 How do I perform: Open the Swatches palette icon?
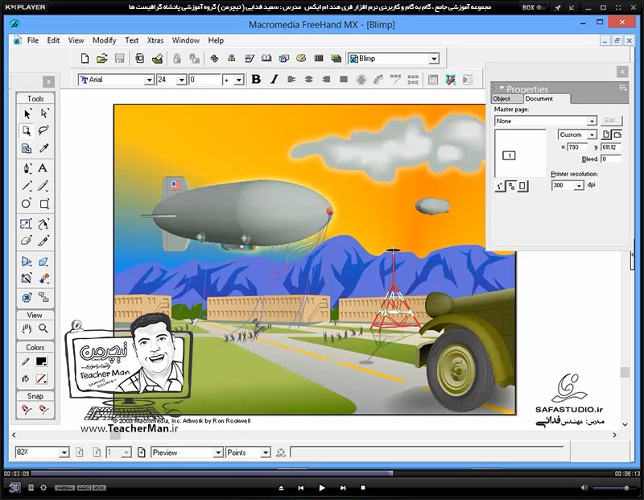pyautogui.click(x=319, y=58)
